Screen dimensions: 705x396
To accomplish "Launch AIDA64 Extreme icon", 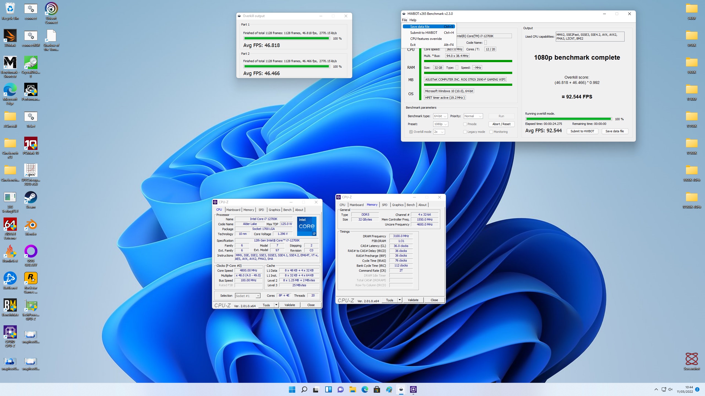I will pos(10,229).
